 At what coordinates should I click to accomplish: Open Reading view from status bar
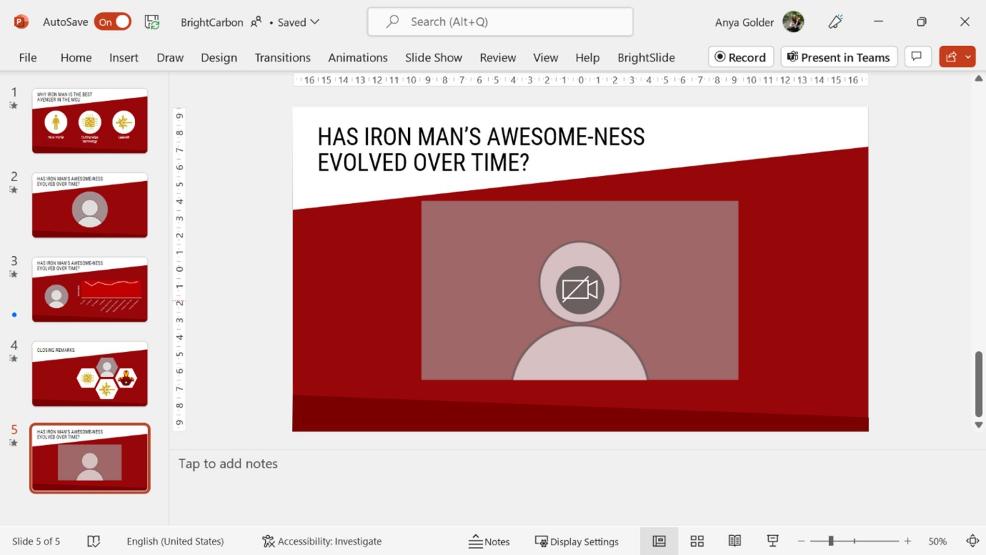[x=735, y=541]
